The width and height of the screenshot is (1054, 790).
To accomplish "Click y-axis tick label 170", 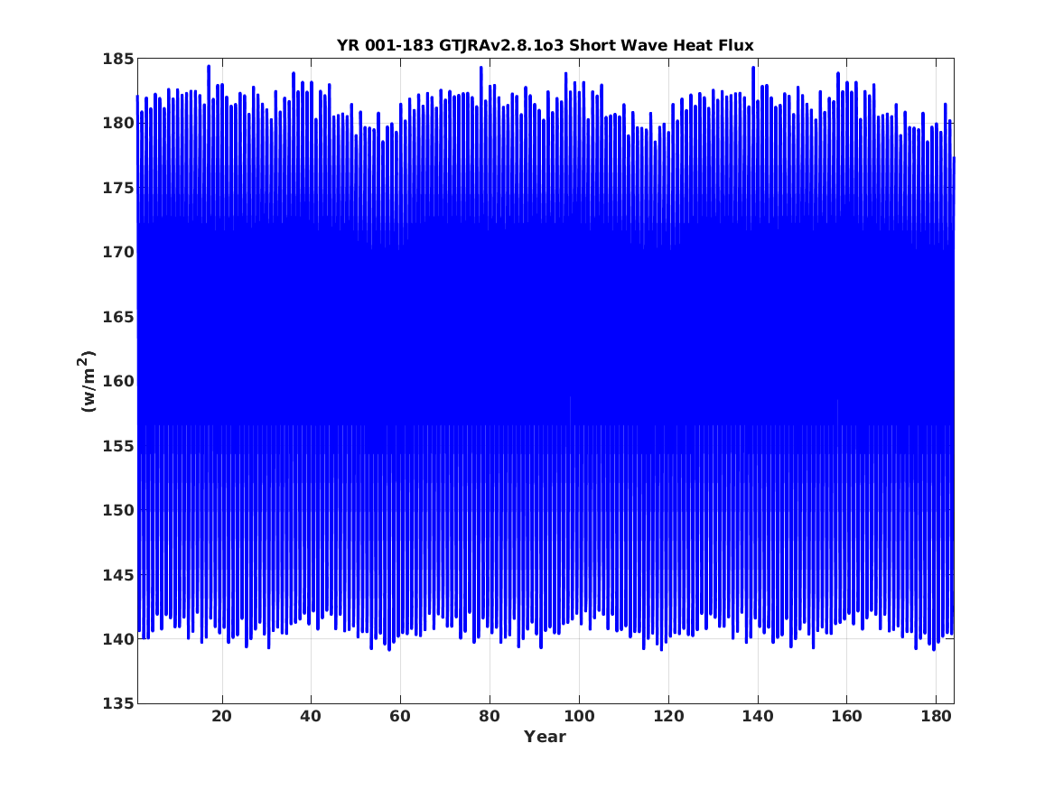I will tap(118, 252).
